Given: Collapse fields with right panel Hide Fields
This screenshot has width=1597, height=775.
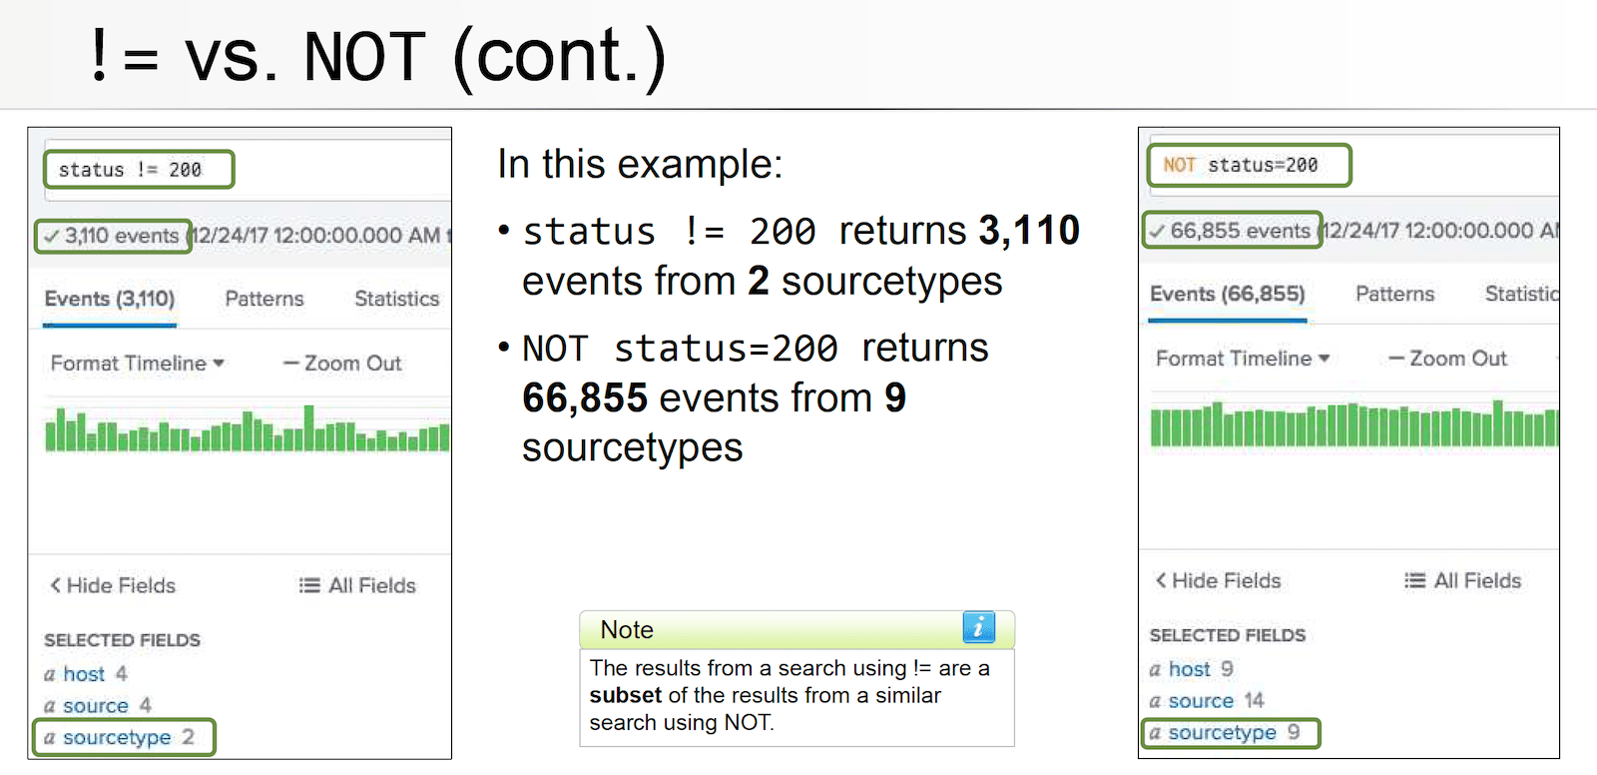Looking at the screenshot, I should click(1218, 580).
